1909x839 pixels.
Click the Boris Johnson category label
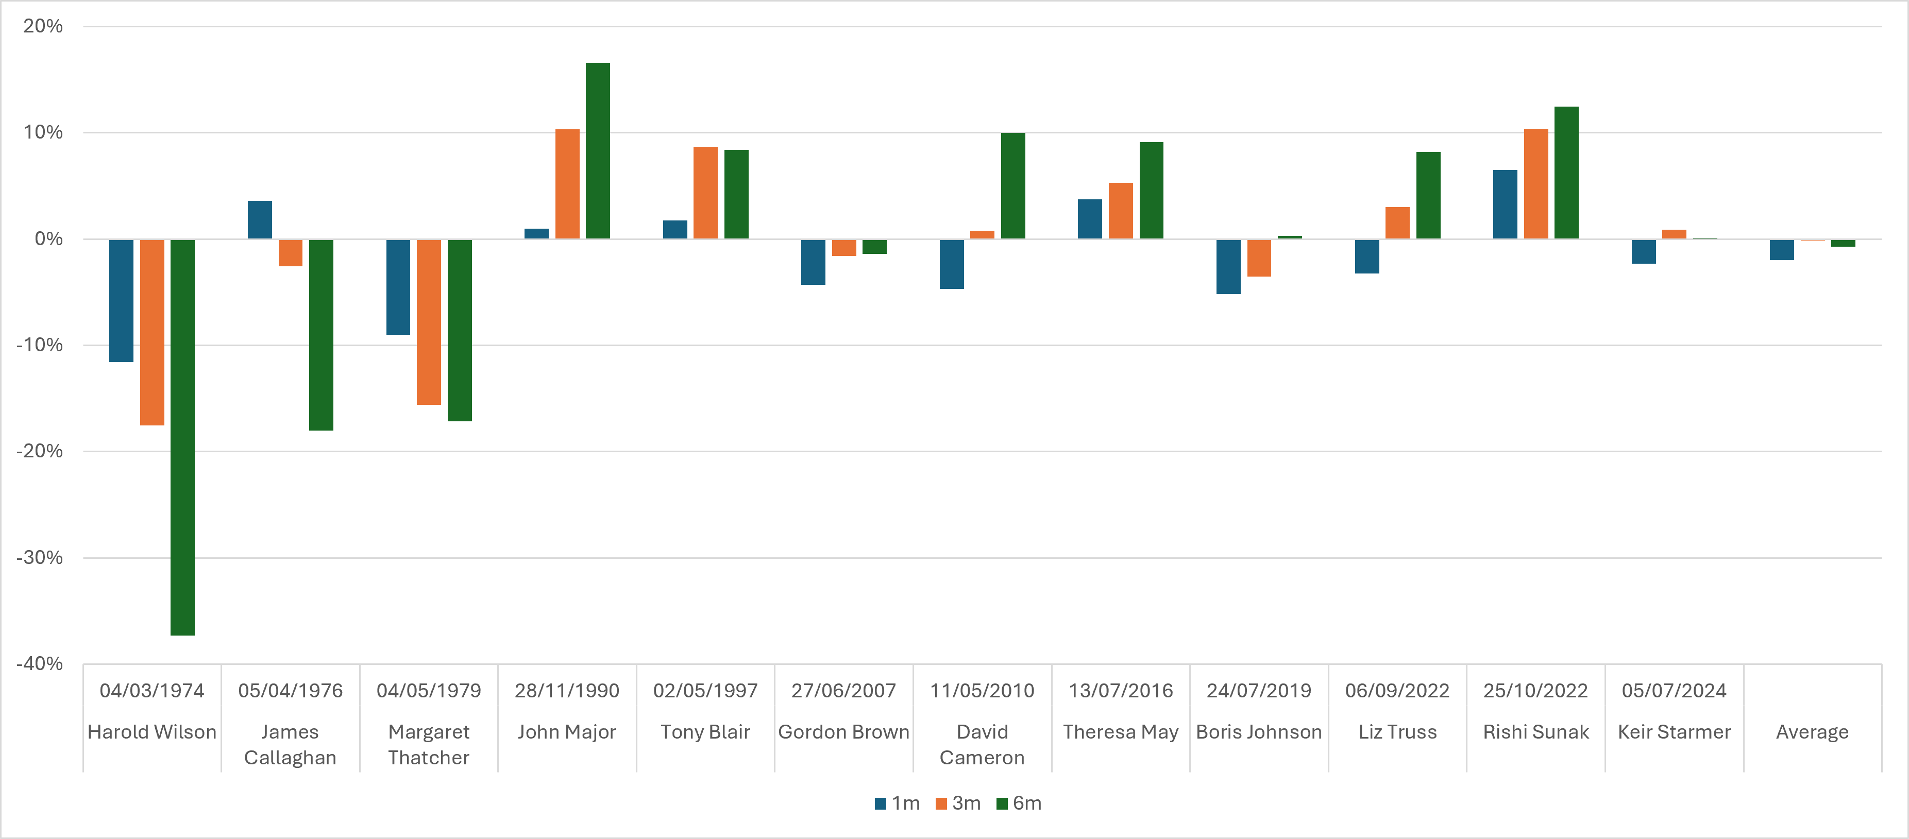[1258, 732]
